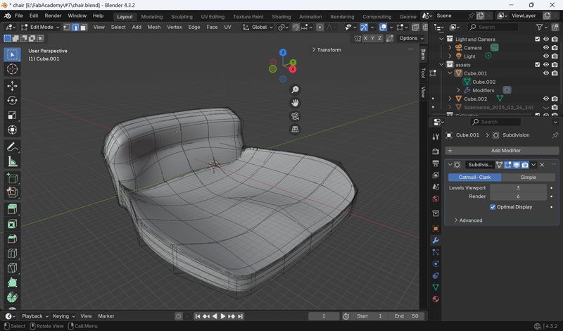Open the Vertex menu
The image size is (563, 331).
(174, 27)
